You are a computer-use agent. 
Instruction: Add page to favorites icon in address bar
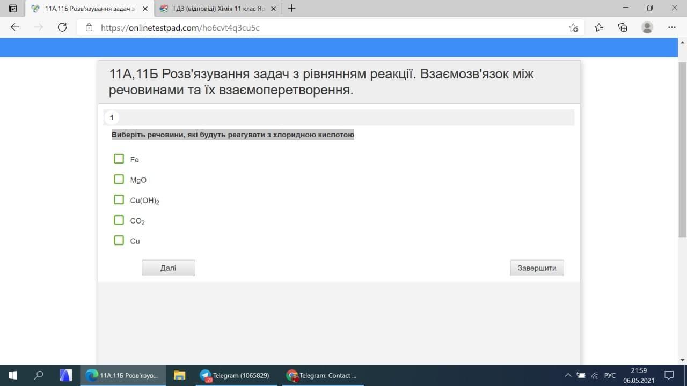[x=573, y=28]
